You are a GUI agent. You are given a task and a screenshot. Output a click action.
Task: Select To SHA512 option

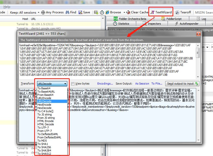click(x=52, y=154)
